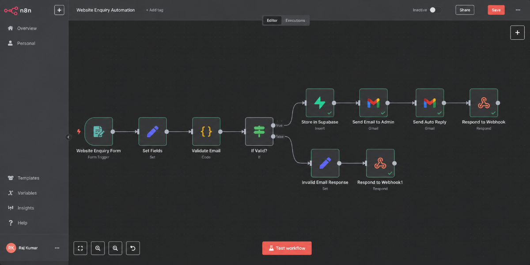This screenshot has height=265, width=530.
Task: Select the Website Enquiry Form trigger node
Action: coord(98,131)
